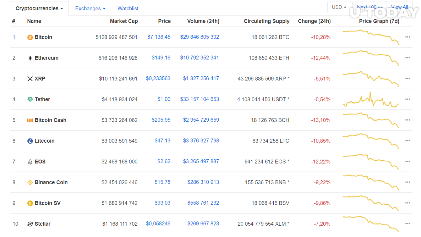
Task: Sort by the Circulating Supply column header
Action: 267,21
